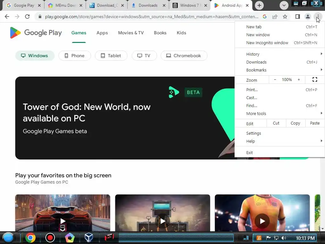Open the Apps section
Image resolution: width=325 pixels, height=244 pixels.
[102, 33]
